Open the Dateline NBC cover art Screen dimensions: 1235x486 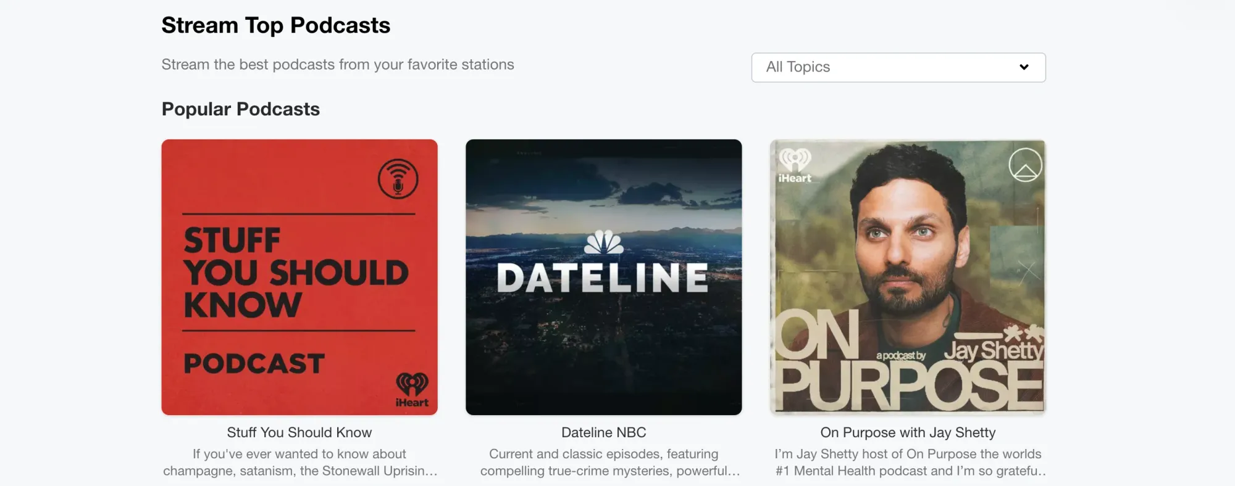(x=604, y=277)
